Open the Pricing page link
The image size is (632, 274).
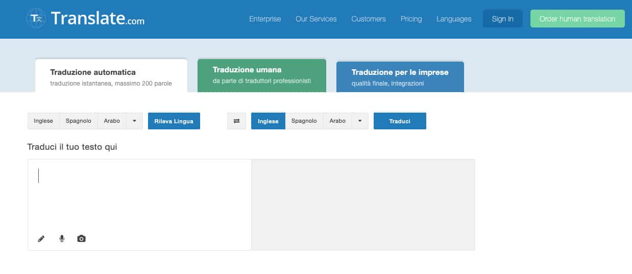(411, 19)
